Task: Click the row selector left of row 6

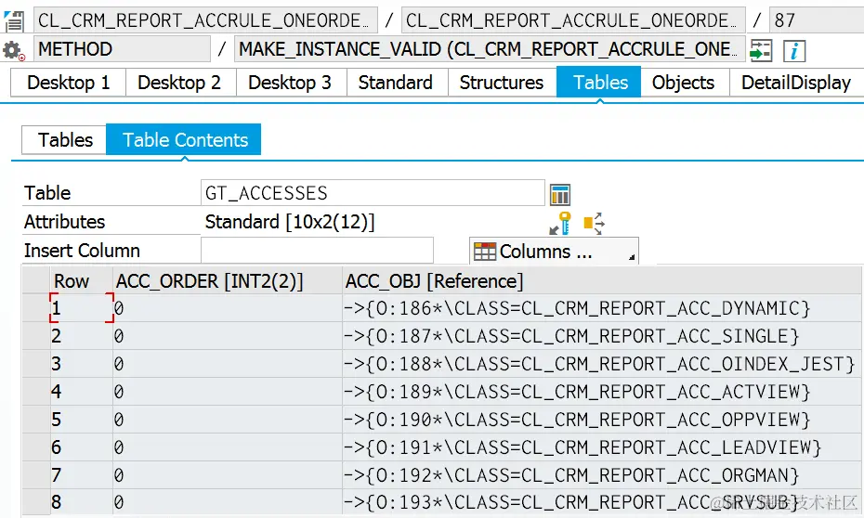Action: pyautogui.click(x=36, y=447)
